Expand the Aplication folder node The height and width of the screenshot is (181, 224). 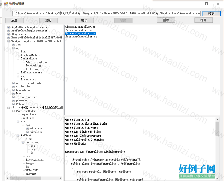[x=13, y=87]
